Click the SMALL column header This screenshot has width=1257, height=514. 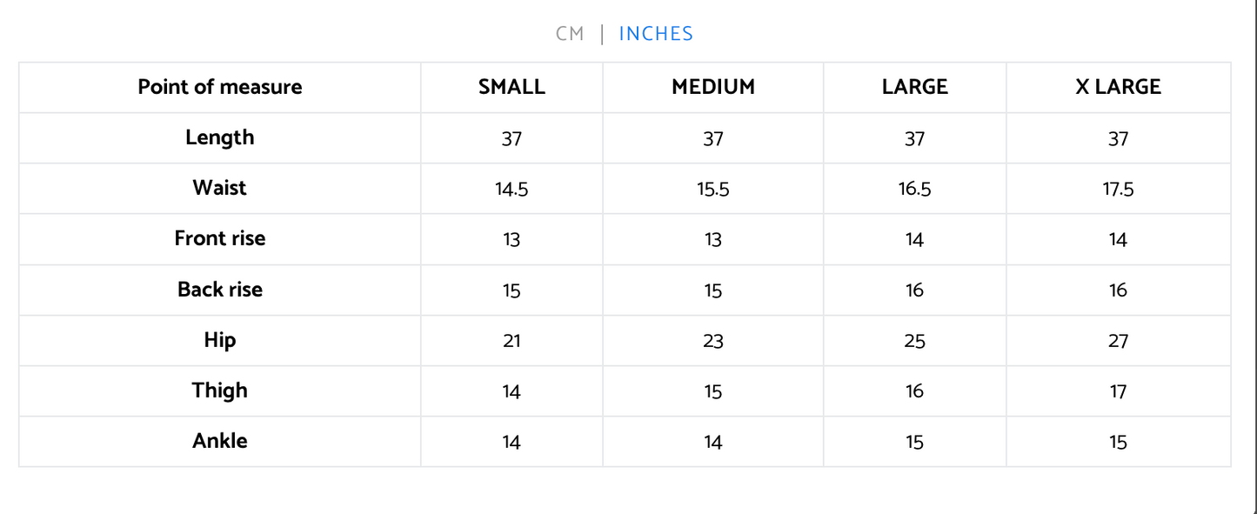[511, 87]
